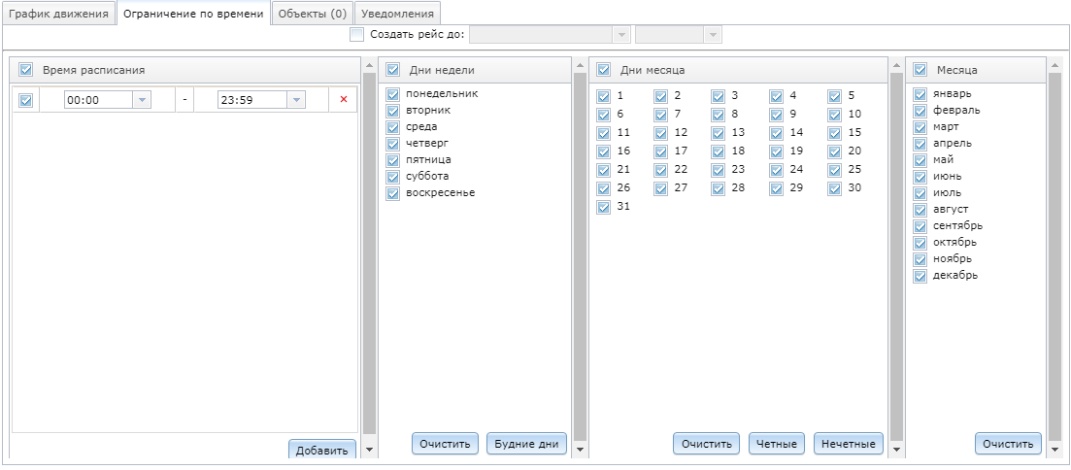Click Очистить in Дни недели panel
This screenshot has width=1071, height=470.
click(x=446, y=444)
